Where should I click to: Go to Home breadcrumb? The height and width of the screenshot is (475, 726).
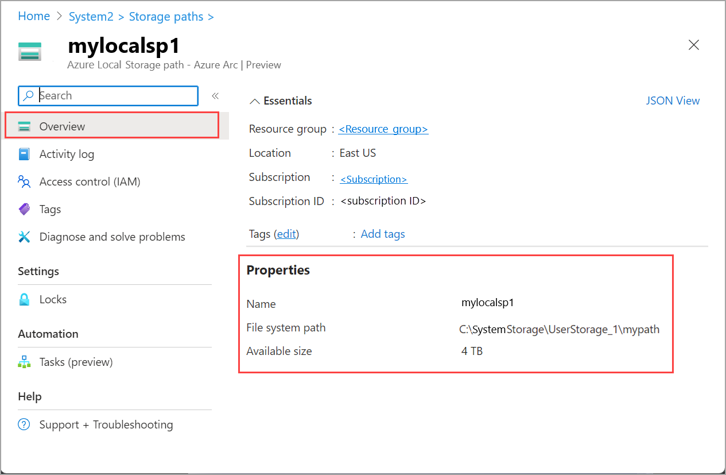pyautogui.click(x=34, y=16)
